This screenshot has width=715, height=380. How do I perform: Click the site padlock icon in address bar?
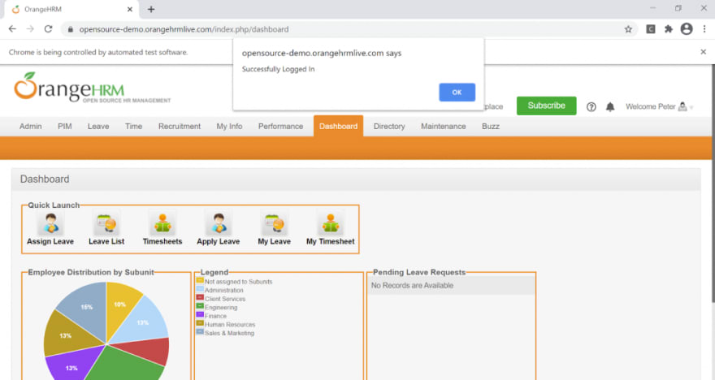[x=70, y=29]
